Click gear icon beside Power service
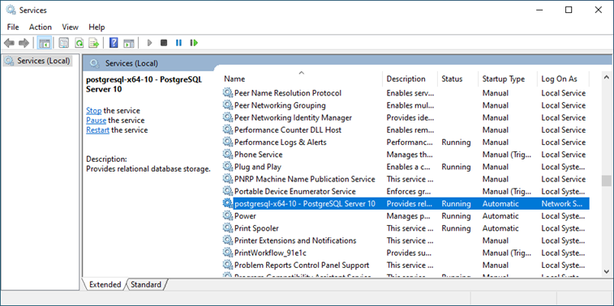614x306 pixels. click(x=227, y=215)
